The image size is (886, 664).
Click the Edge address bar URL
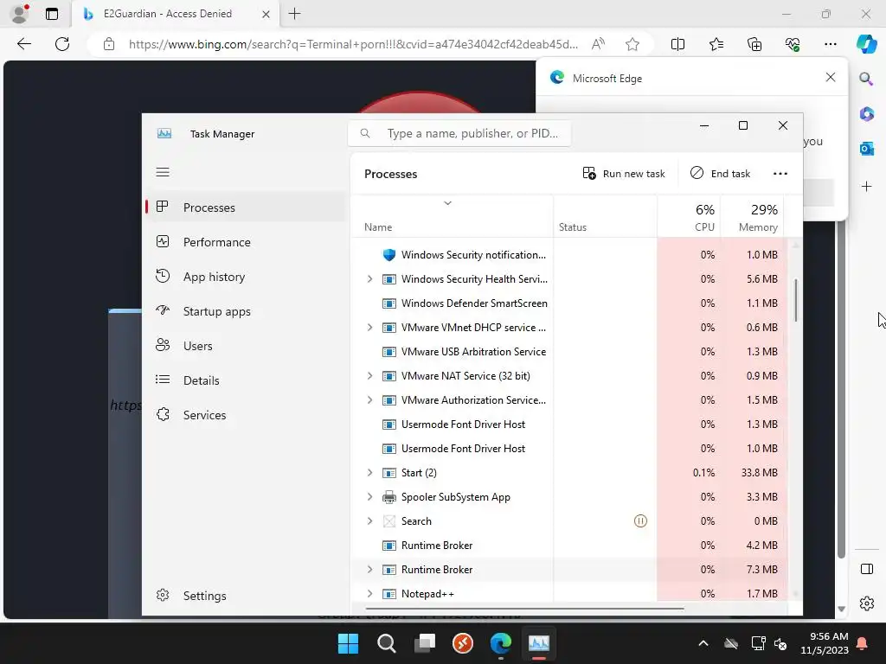[353, 44]
